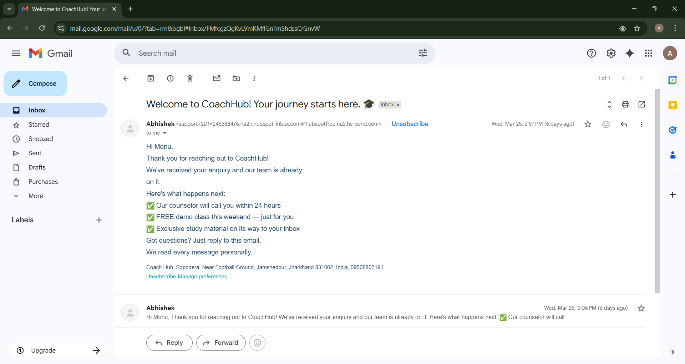The image size is (685, 364).
Task: Star the collapsed second Abhishek message
Action: tap(641, 308)
